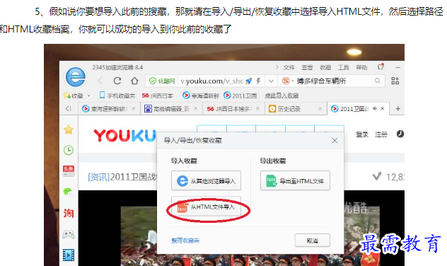Image resolution: width=447 pixels, height=266 pixels.
Task: Open the 收藏 menu in title bar
Action: pos(325,68)
